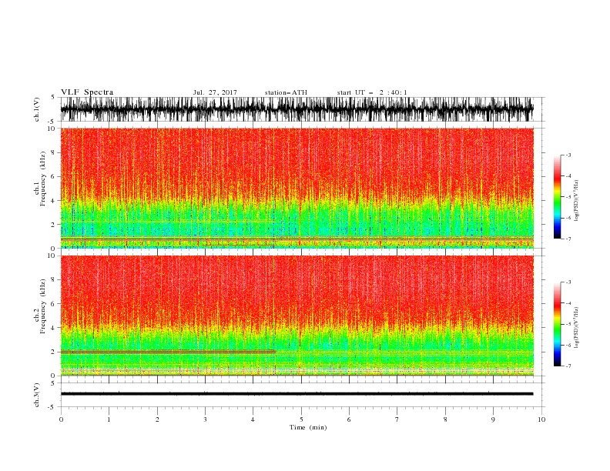Click the ch.2 color scale log(PSD) label
Viewport: 610px width, 471px height.
pos(577,328)
